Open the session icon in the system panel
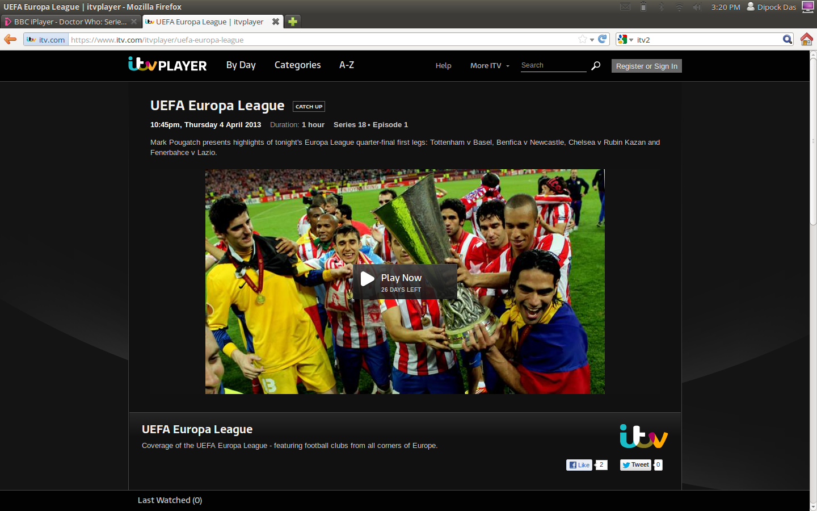 coord(807,7)
